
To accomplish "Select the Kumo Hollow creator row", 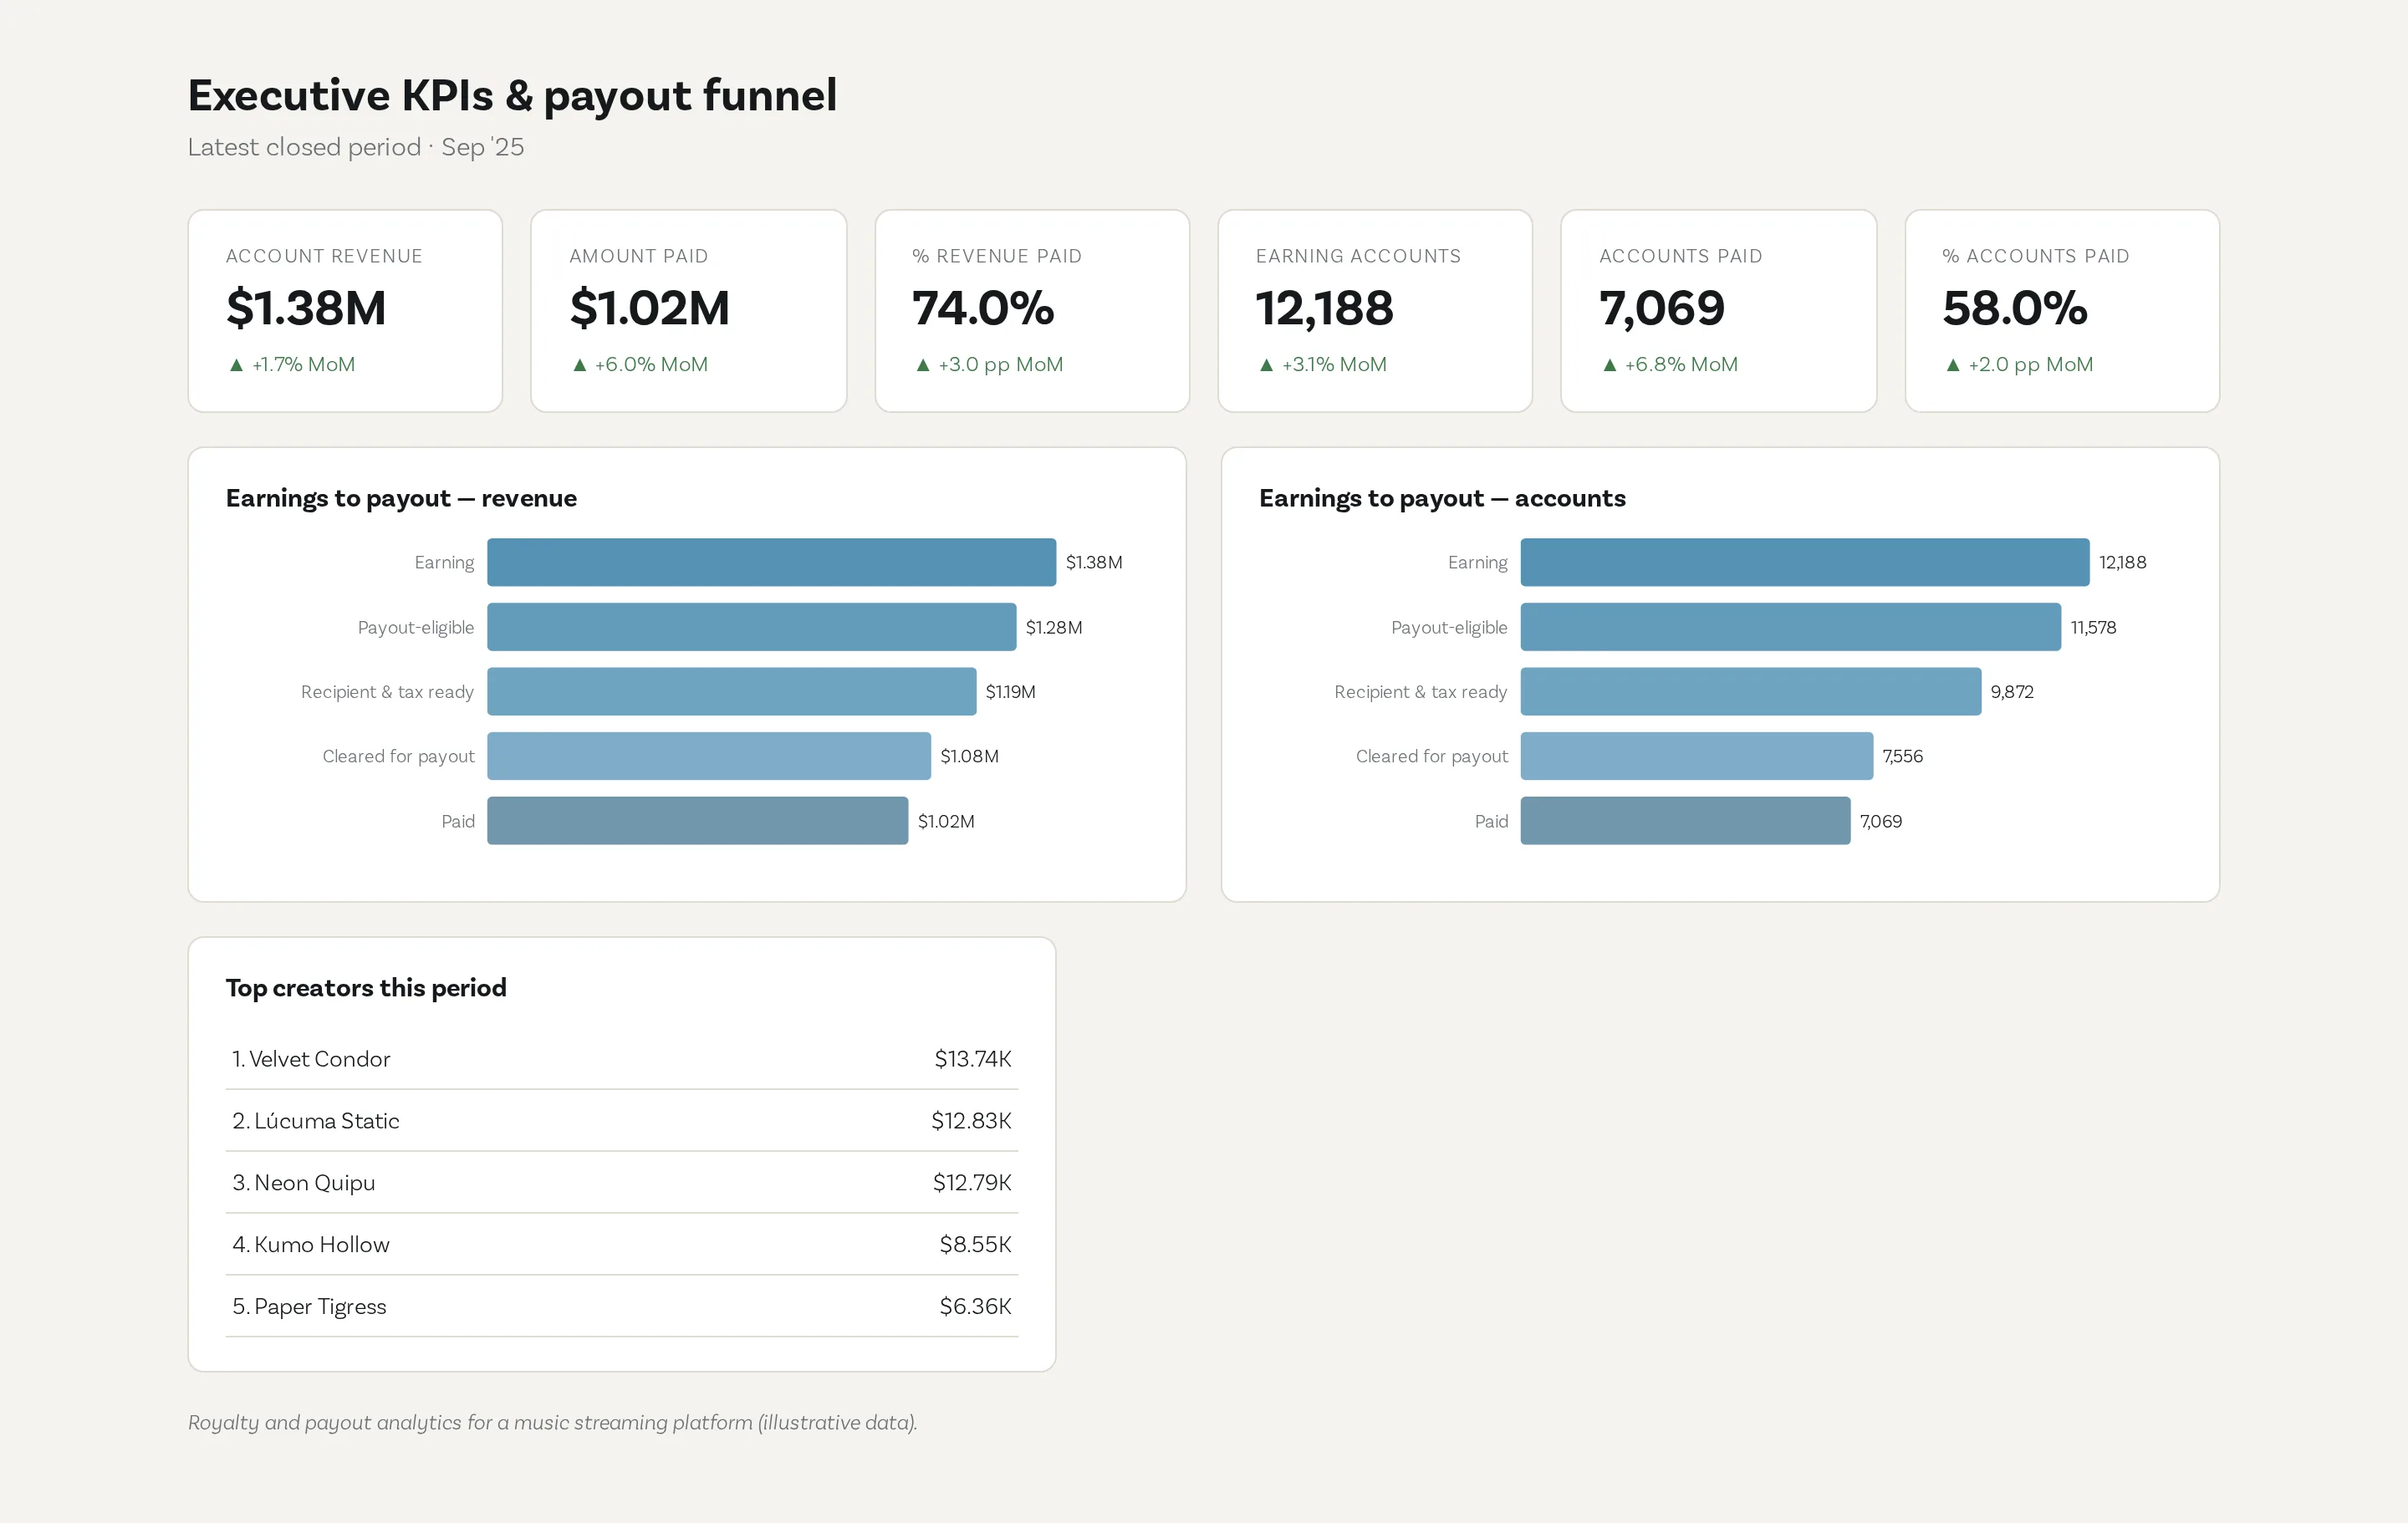I will point(622,1245).
